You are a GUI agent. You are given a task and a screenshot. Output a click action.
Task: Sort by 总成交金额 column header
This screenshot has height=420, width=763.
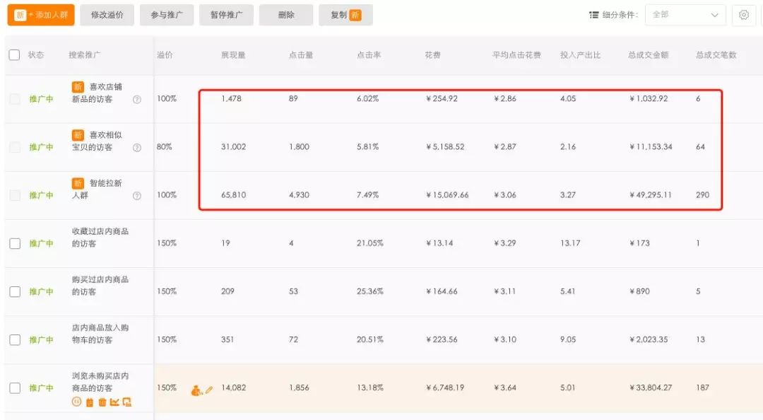pyautogui.click(x=648, y=55)
